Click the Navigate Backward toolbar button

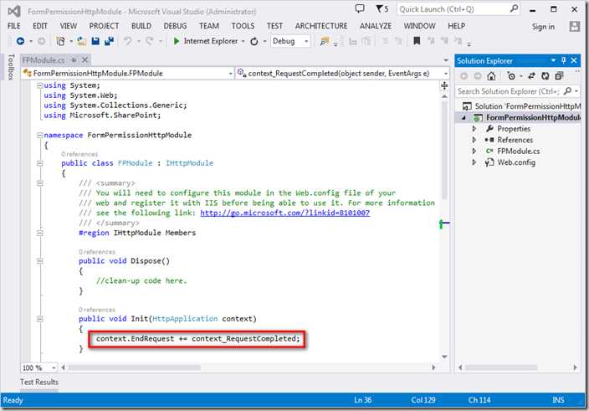(21, 41)
